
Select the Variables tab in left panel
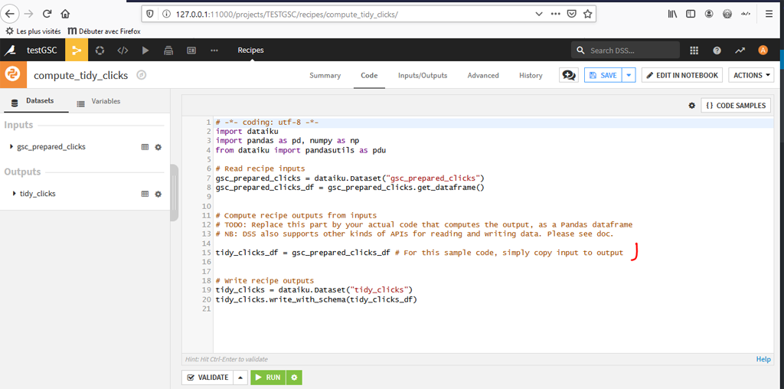99,102
